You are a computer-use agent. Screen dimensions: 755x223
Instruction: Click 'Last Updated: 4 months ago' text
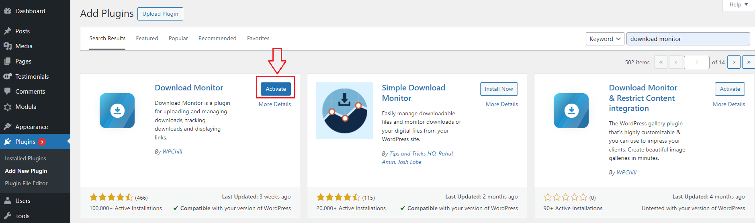click(709, 196)
